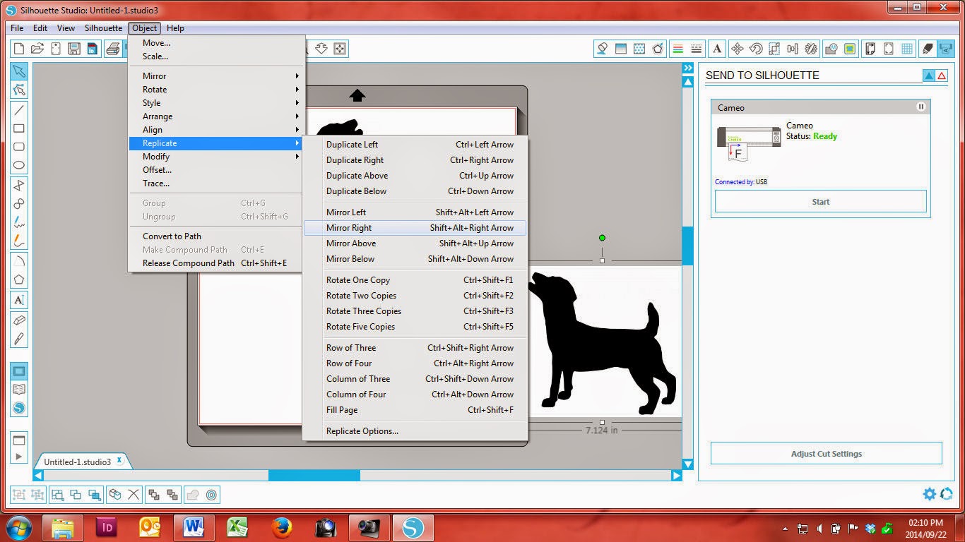This screenshot has height=542, width=965.
Task: Click the Offset icon in bottom toolbar
Action: coord(211,495)
